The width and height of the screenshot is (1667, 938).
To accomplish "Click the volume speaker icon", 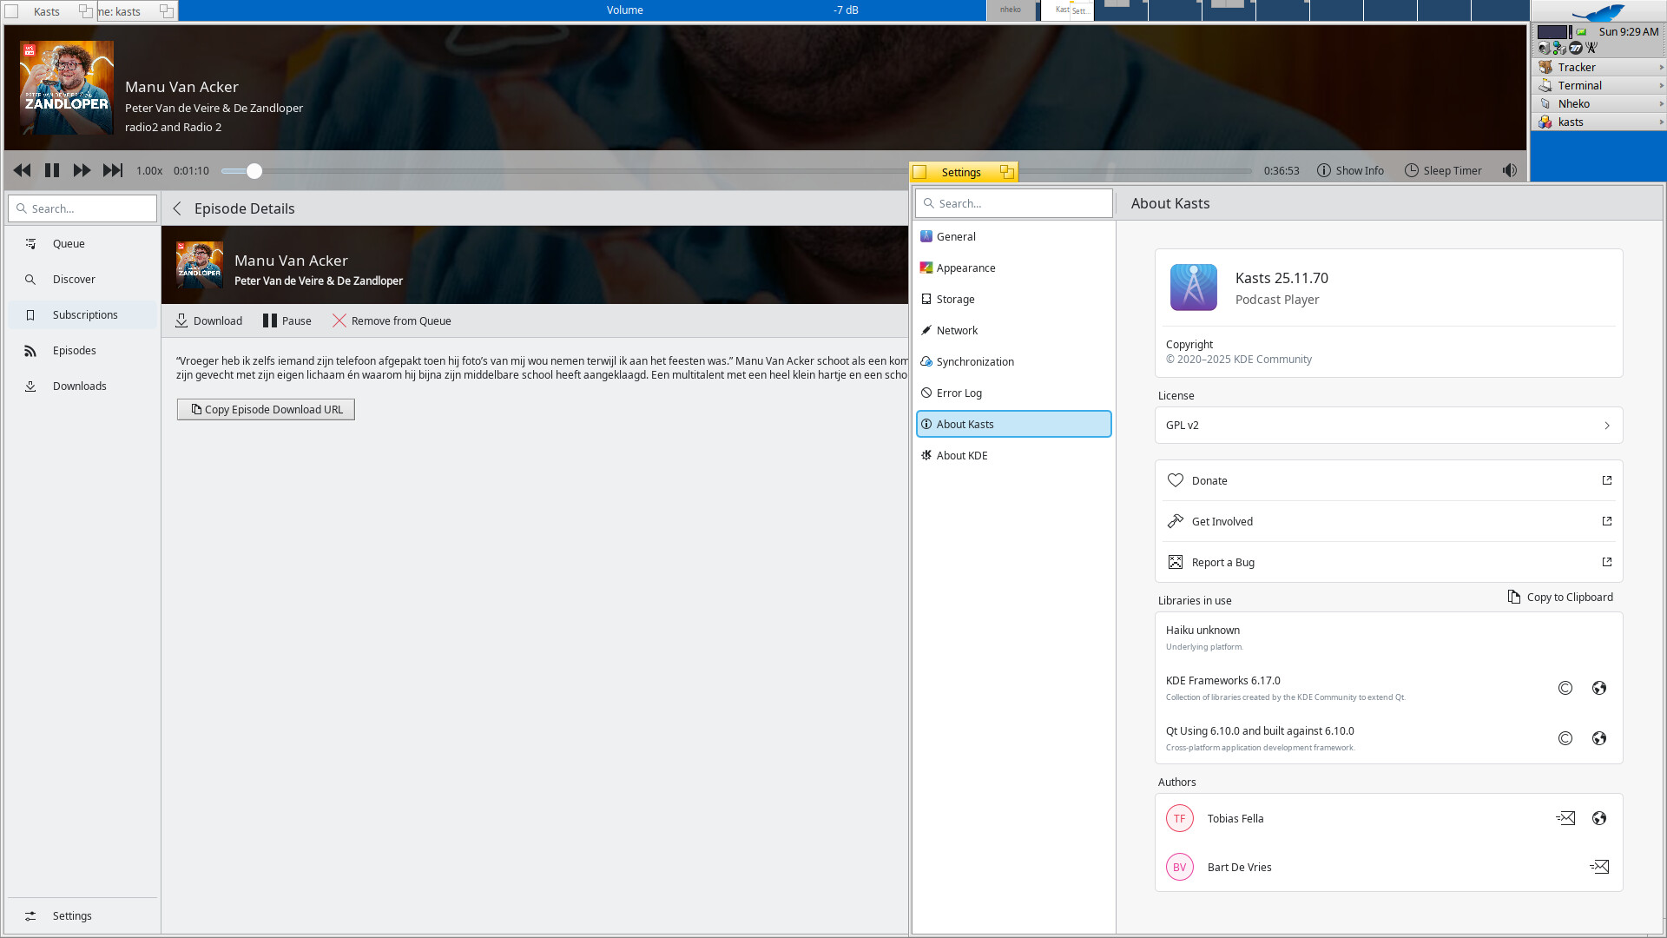I will pos(1510,171).
